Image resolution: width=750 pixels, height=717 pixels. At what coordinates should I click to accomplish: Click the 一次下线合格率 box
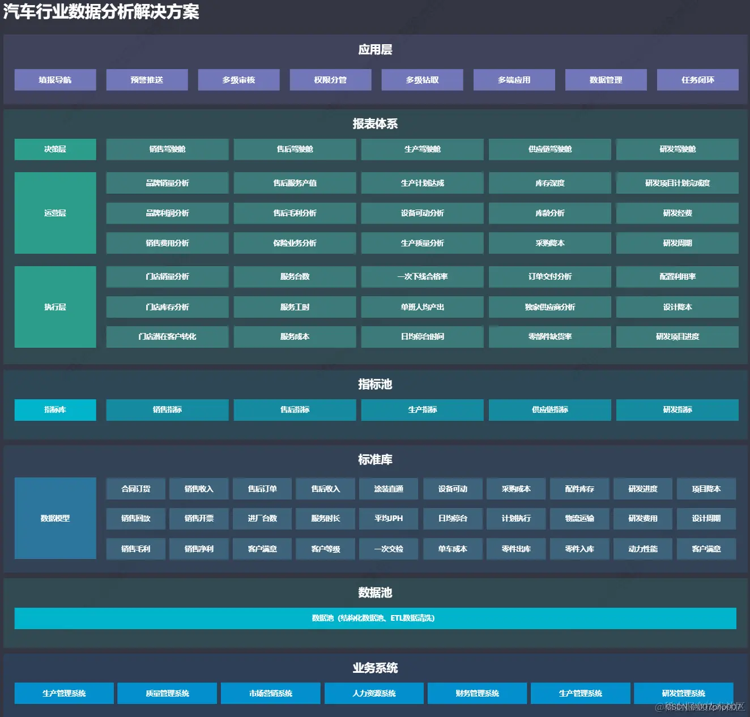point(422,276)
